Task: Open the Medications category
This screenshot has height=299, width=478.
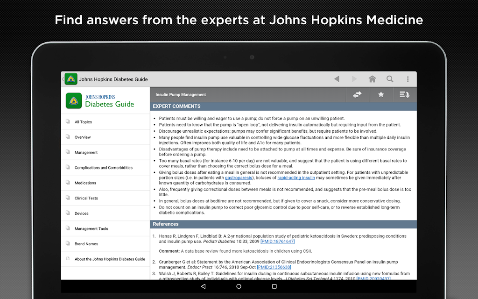Action: coord(85,183)
